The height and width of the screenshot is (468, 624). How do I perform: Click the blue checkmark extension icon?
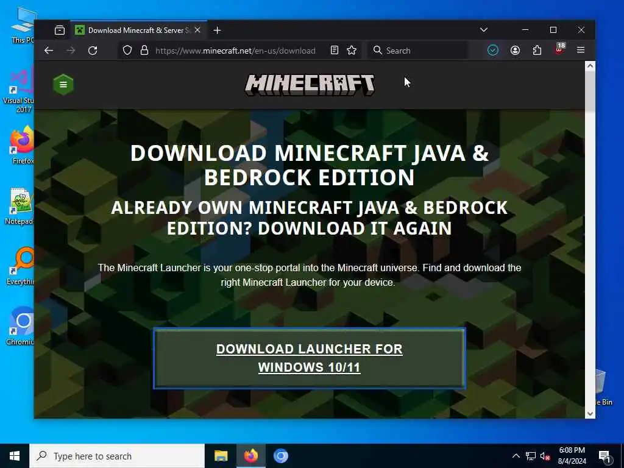492,50
